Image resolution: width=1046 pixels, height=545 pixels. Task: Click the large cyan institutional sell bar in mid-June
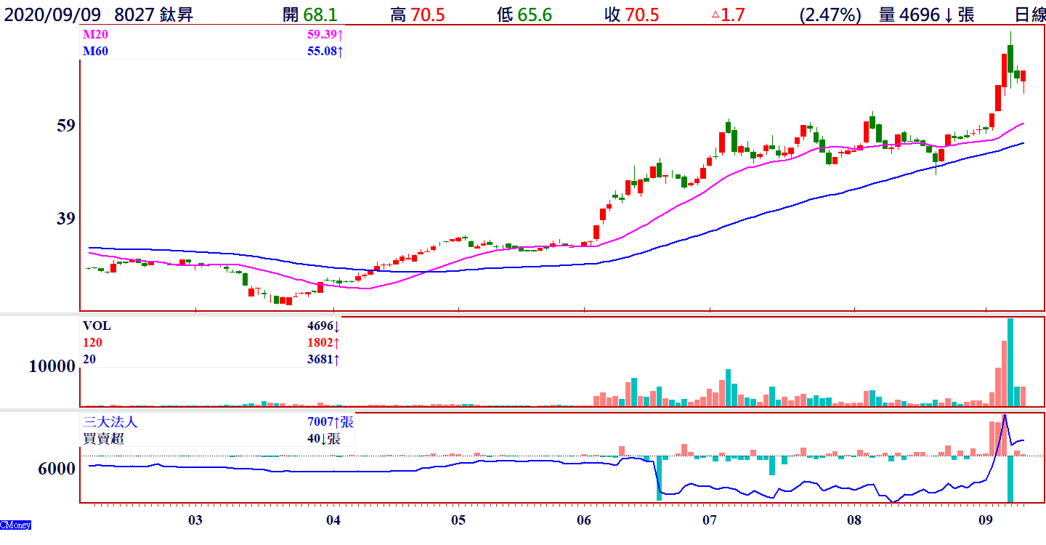point(659,477)
